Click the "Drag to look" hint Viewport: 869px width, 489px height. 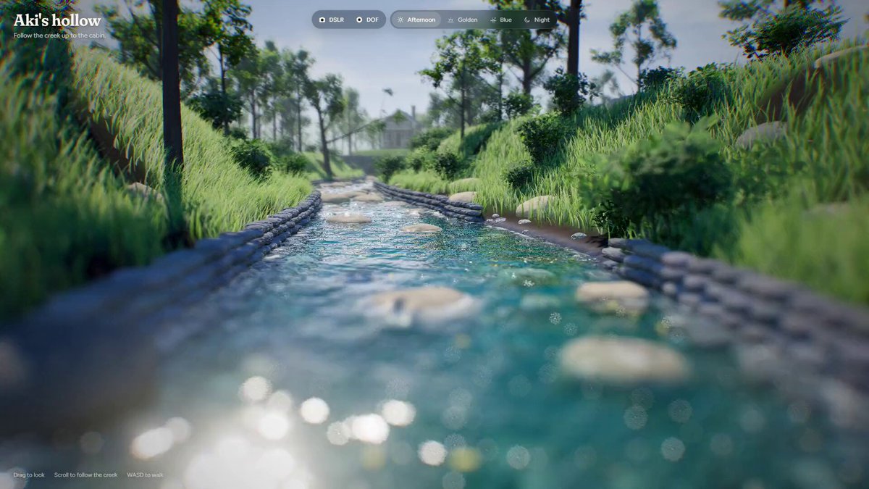coord(29,475)
